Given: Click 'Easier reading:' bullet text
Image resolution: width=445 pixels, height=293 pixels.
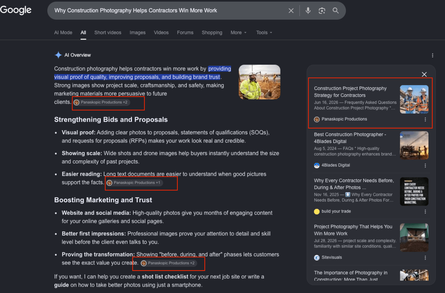Looking at the screenshot, I should point(82,174).
